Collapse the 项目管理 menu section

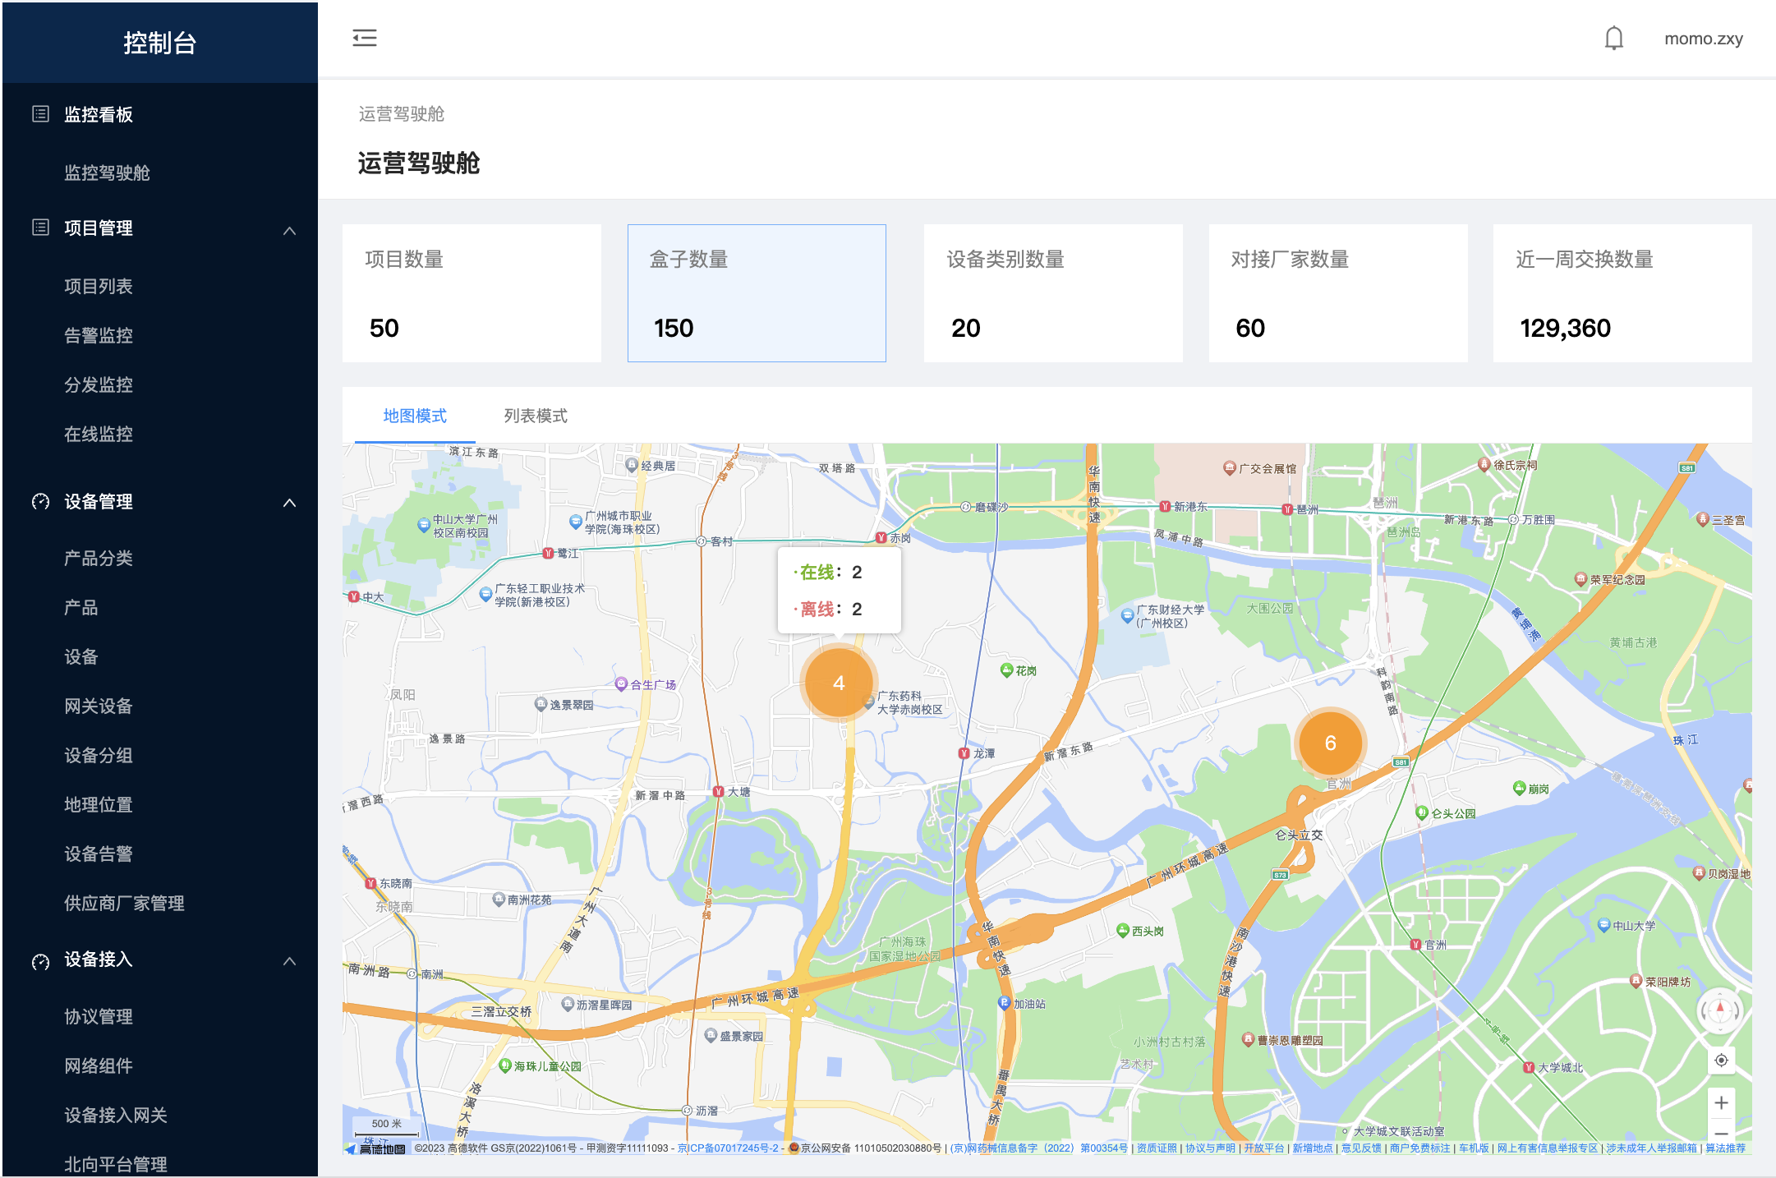coord(289,229)
